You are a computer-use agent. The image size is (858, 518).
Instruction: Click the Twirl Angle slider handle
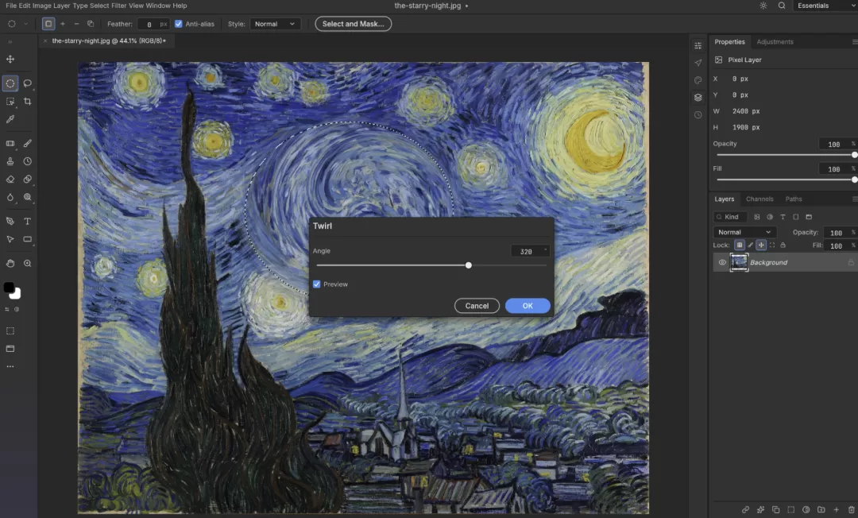[x=469, y=265]
